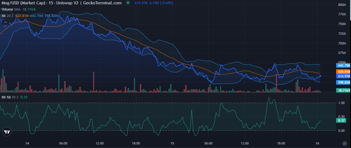Click the green 18.716K Volume SMA legend value
The image size is (351, 148).
pyautogui.click(x=29, y=9)
